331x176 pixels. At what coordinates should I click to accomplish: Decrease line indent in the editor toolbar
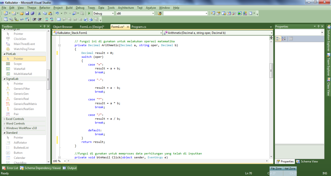click(34, 19)
